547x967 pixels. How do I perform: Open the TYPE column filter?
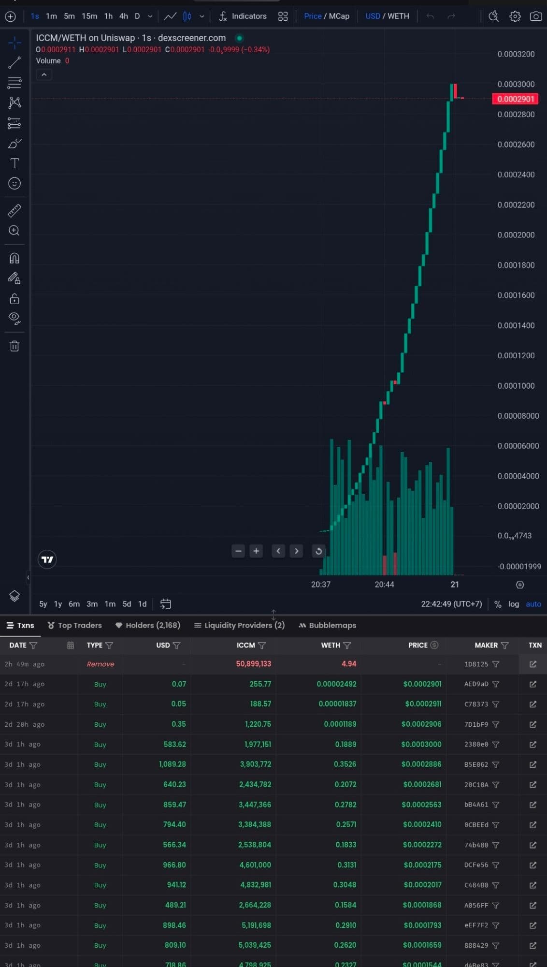[109, 645]
